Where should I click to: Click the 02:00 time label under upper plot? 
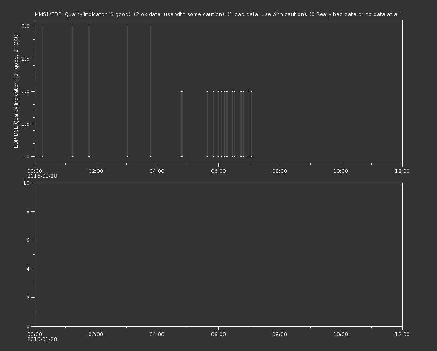[x=96, y=171]
